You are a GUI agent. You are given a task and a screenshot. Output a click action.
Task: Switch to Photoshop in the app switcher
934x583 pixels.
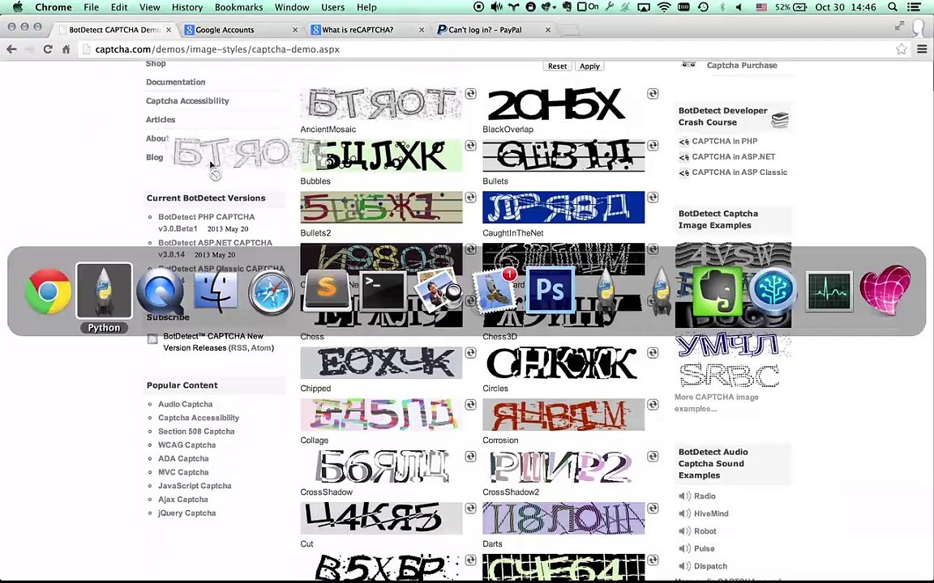tap(550, 291)
